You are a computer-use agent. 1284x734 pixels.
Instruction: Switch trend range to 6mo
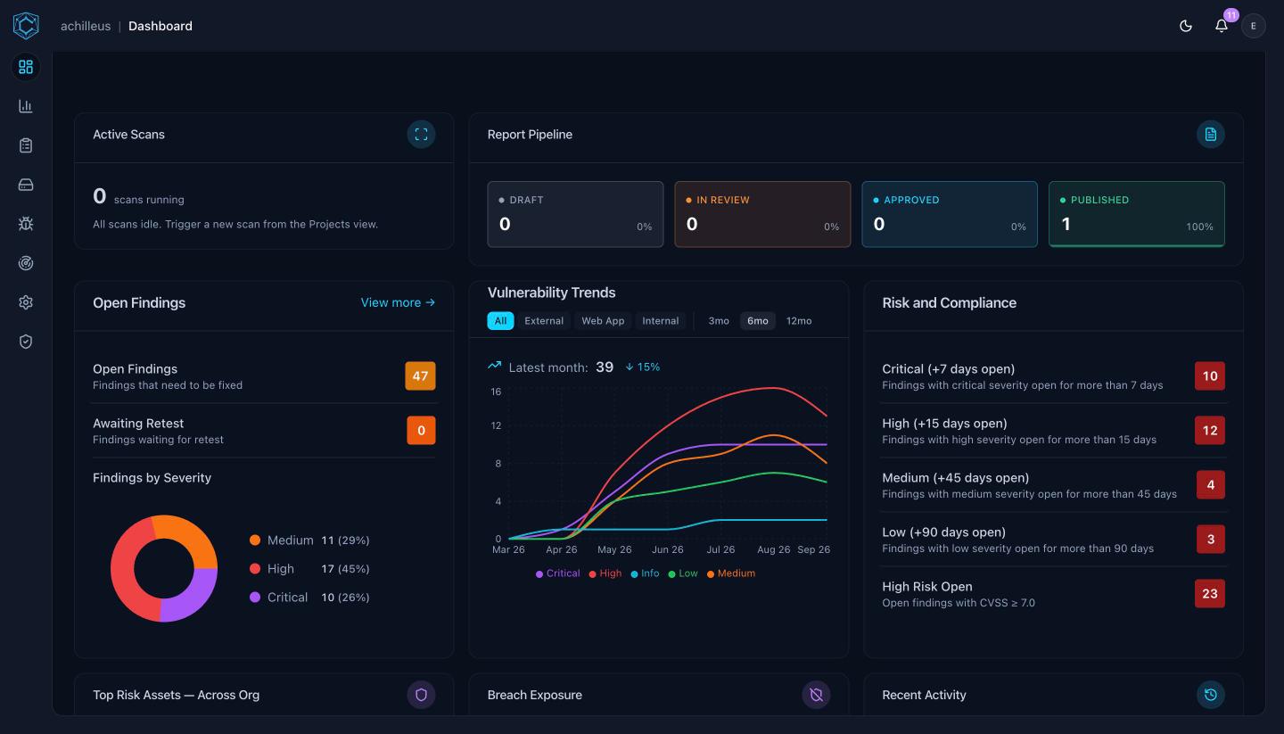(x=758, y=321)
